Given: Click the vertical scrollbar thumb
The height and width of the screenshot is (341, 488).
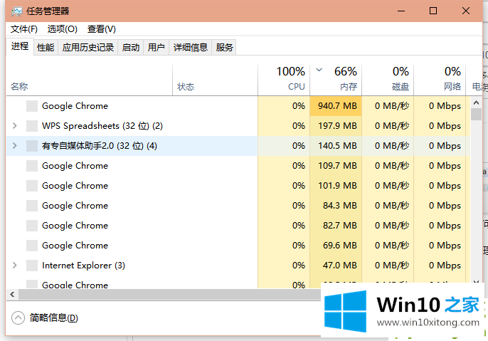Looking at the screenshot, I should pos(476,115).
